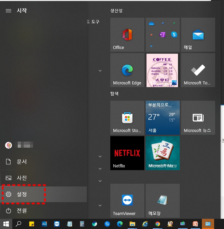Viewport: 224px width, 229px height.
Task: Open the Microsoft To Do tile
Action: [198, 70]
